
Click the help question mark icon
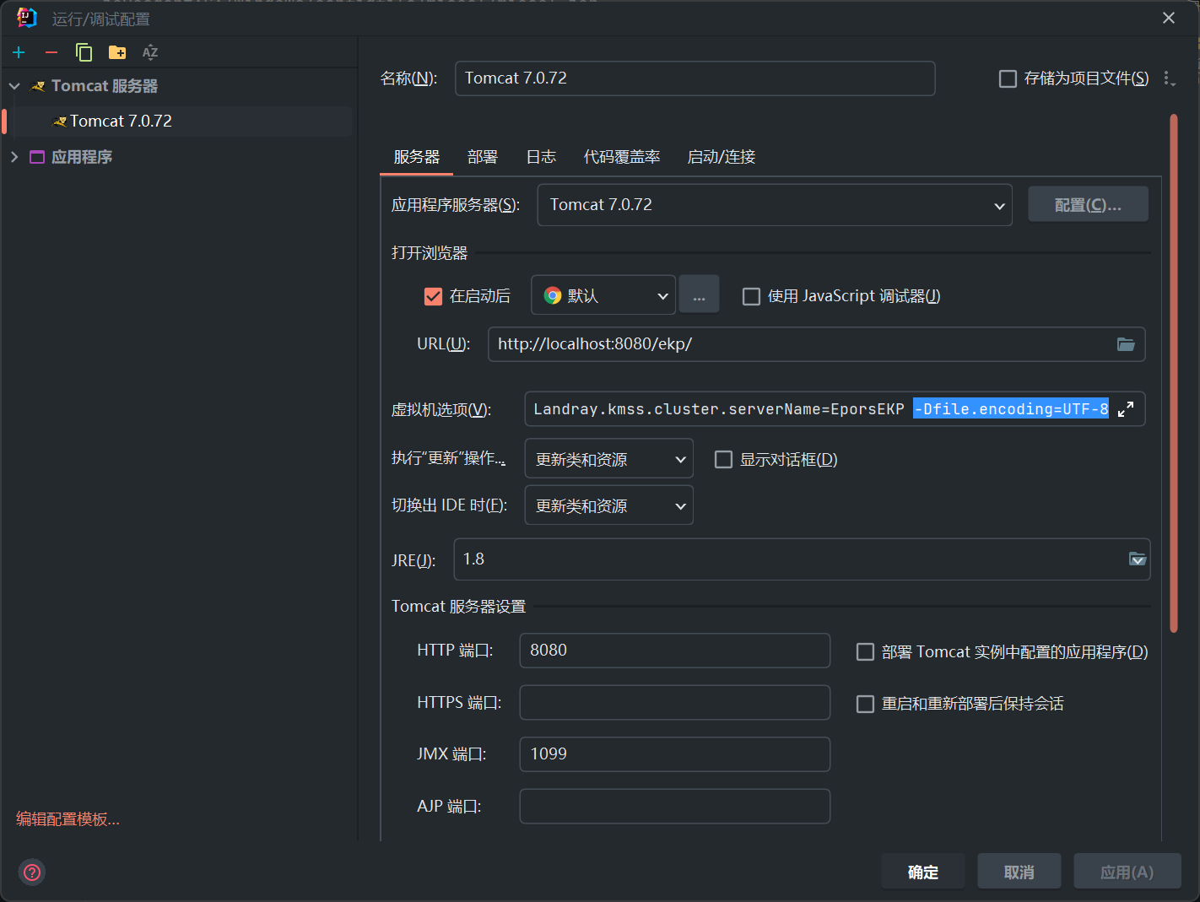pyautogui.click(x=32, y=872)
